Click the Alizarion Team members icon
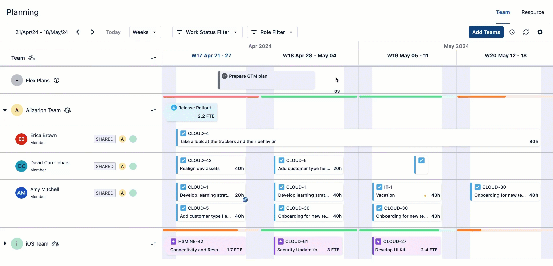 pyautogui.click(x=67, y=110)
